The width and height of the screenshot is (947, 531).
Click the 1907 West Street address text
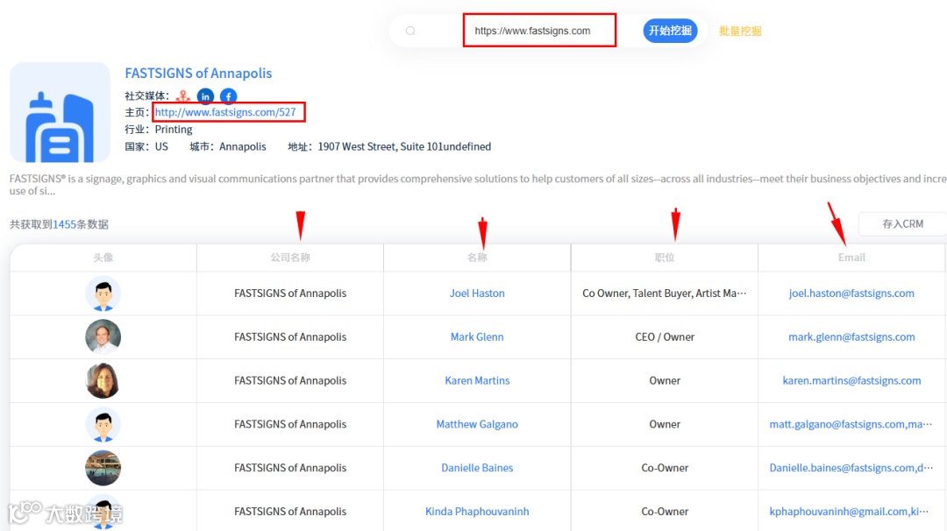click(404, 146)
